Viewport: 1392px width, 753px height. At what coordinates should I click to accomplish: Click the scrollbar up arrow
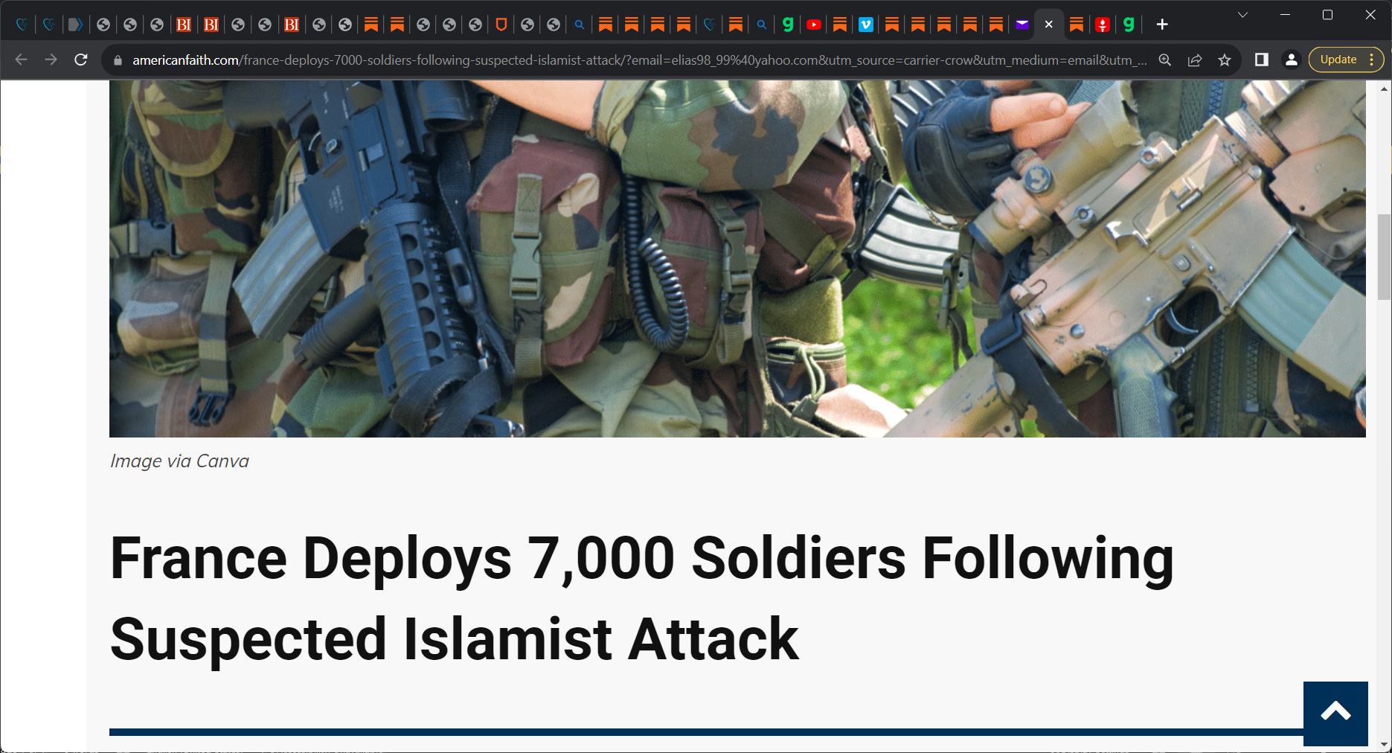[1385, 89]
